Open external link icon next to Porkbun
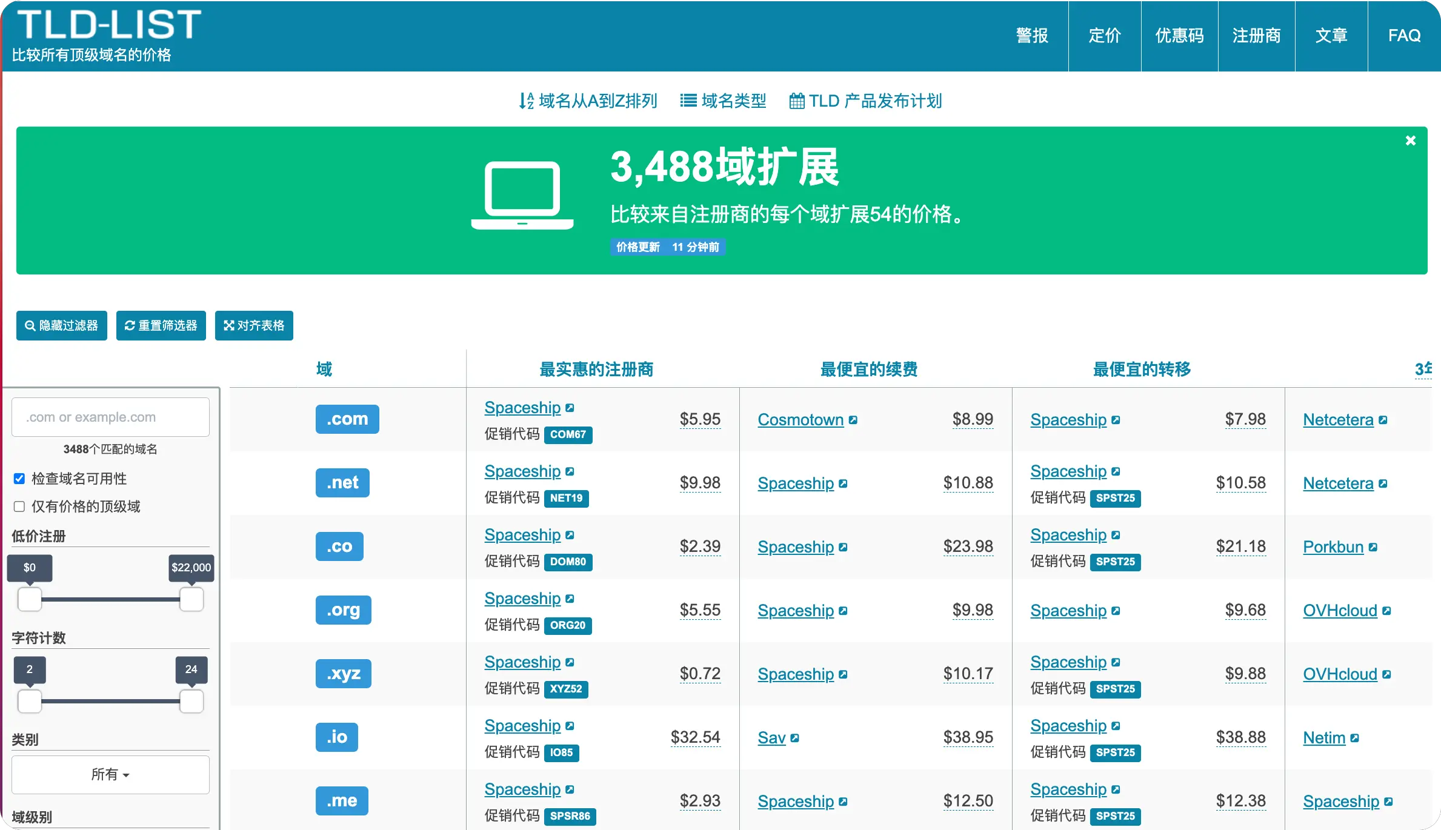1441x830 pixels. (x=1373, y=547)
